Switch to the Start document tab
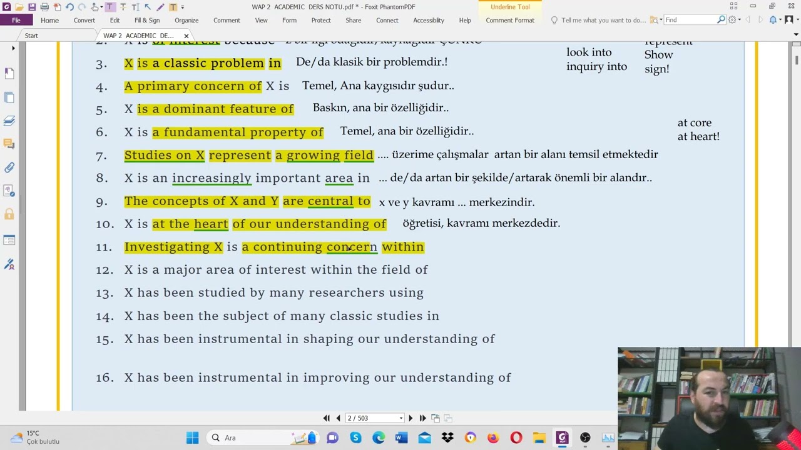Viewport: 801px width, 450px height. (x=31, y=36)
